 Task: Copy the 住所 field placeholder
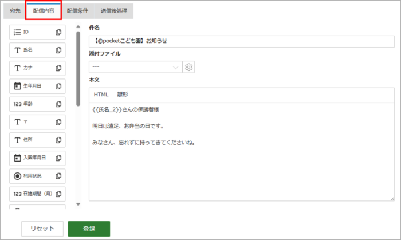(x=58, y=140)
